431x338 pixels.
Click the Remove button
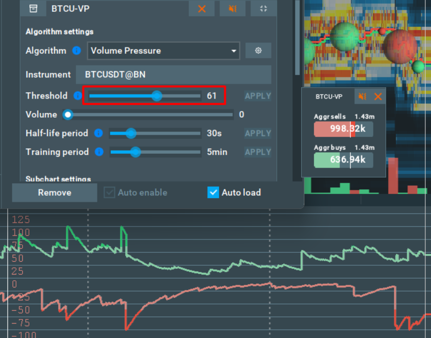click(x=55, y=192)
